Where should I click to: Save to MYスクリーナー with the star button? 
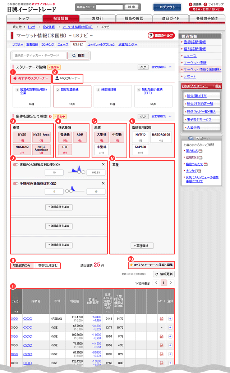pos(151,265)
